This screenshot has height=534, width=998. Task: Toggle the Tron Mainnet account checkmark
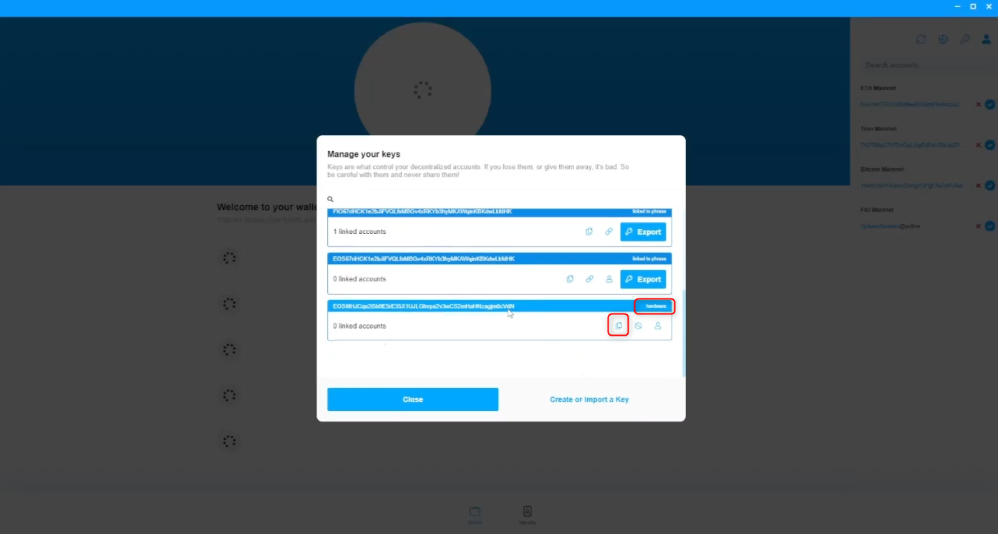click(989, 145)
